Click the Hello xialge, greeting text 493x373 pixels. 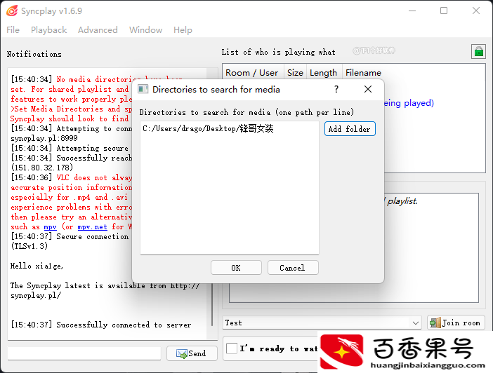coord(37,266)
